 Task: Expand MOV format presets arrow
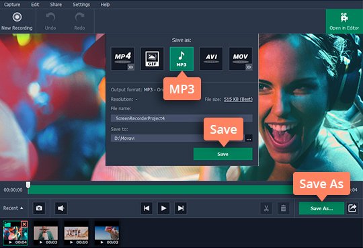coord(249,67)
